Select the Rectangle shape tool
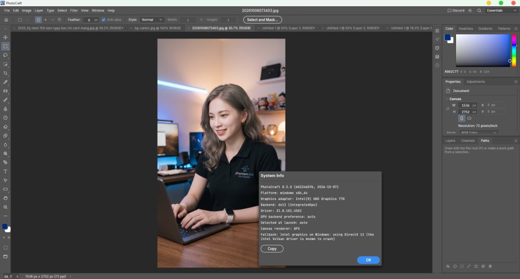This screenshot has width=520, height=279. click(x=5, y=189)
